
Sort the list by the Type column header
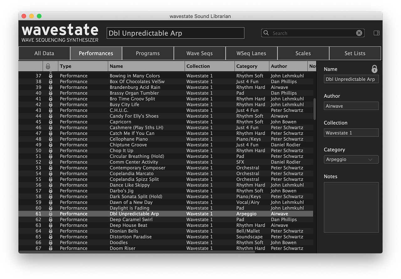tap(83, 66)
